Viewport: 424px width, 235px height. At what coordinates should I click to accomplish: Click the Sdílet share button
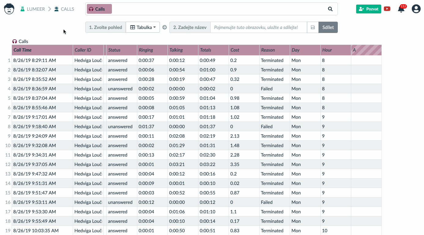point(328,27)
